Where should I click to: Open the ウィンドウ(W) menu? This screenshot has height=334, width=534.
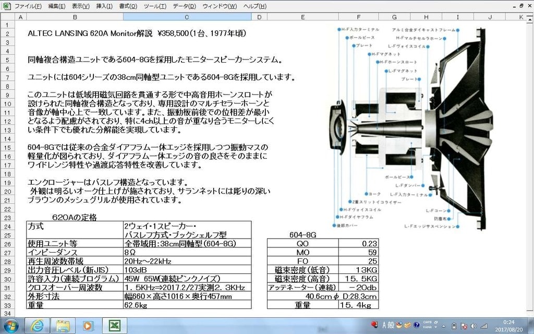tap(220, 6)
